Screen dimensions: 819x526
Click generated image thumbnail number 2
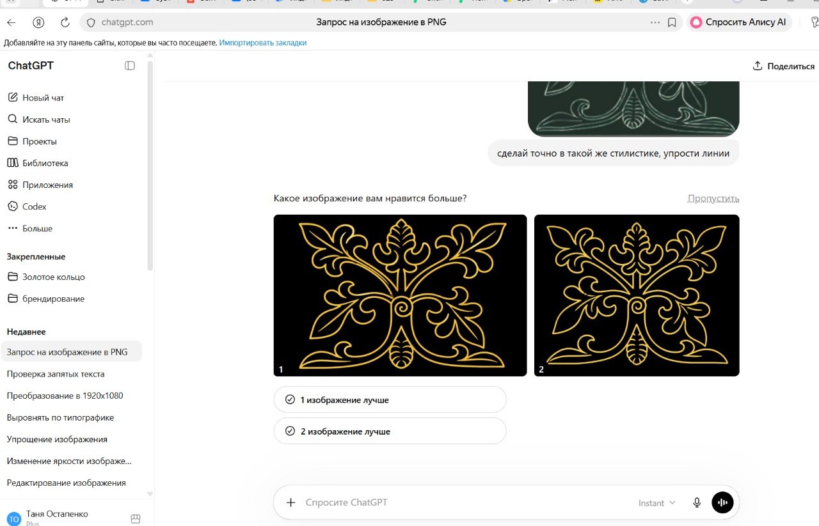[637, 295]
